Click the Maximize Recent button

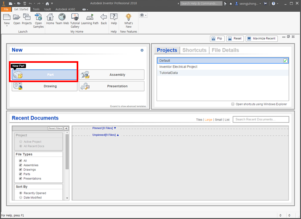261,39
